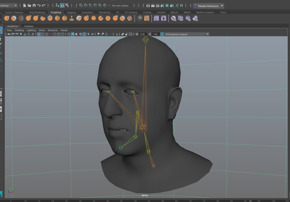Switch to the Outliner tab

[x=29, y=26]
